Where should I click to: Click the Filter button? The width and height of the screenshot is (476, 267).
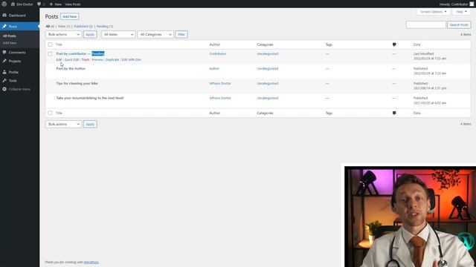pyautogui.click(x=181, y=35)
